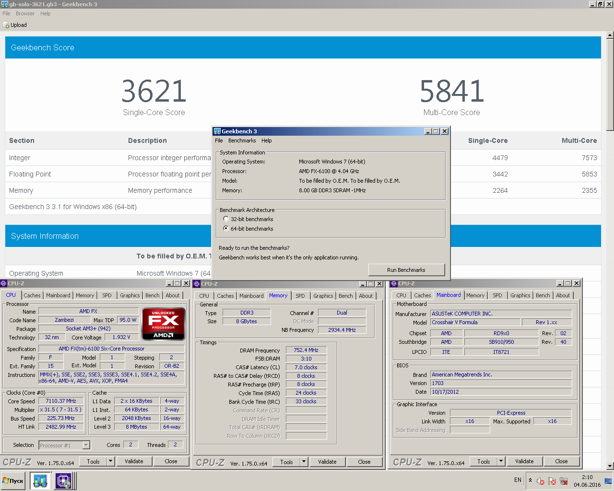Open the Browser menu
This screenshot has height=491, width=614.
pos(25,13)
